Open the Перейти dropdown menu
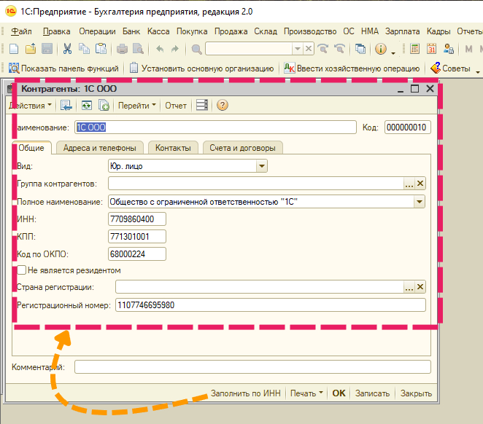The image size is (483, 424). (x=136, y=106)
